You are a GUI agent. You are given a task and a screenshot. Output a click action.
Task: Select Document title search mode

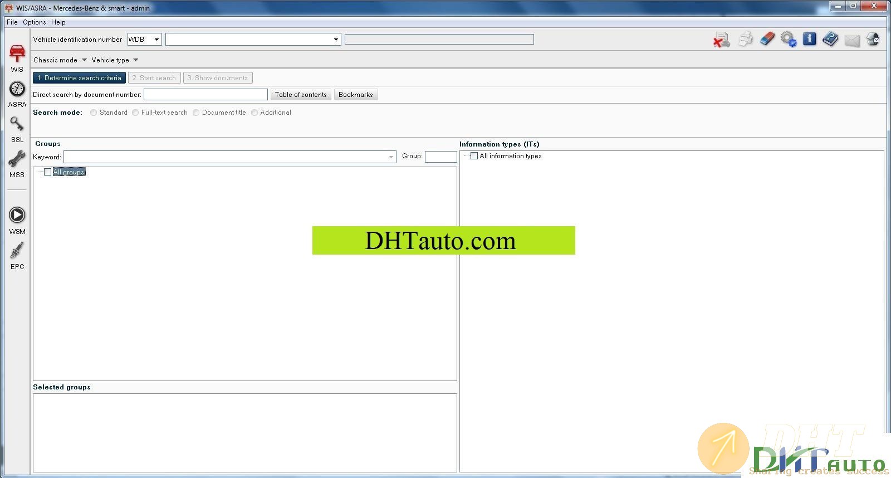pos(196,113)
